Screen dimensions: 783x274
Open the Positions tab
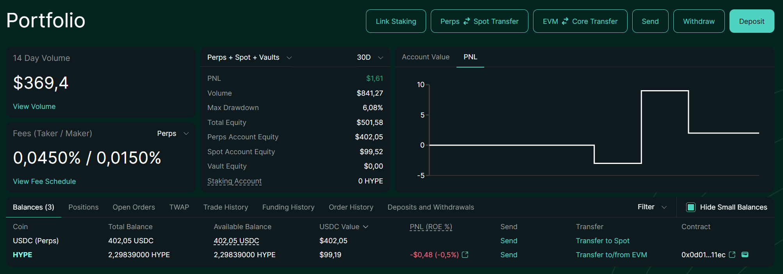[x=84, y=207]
